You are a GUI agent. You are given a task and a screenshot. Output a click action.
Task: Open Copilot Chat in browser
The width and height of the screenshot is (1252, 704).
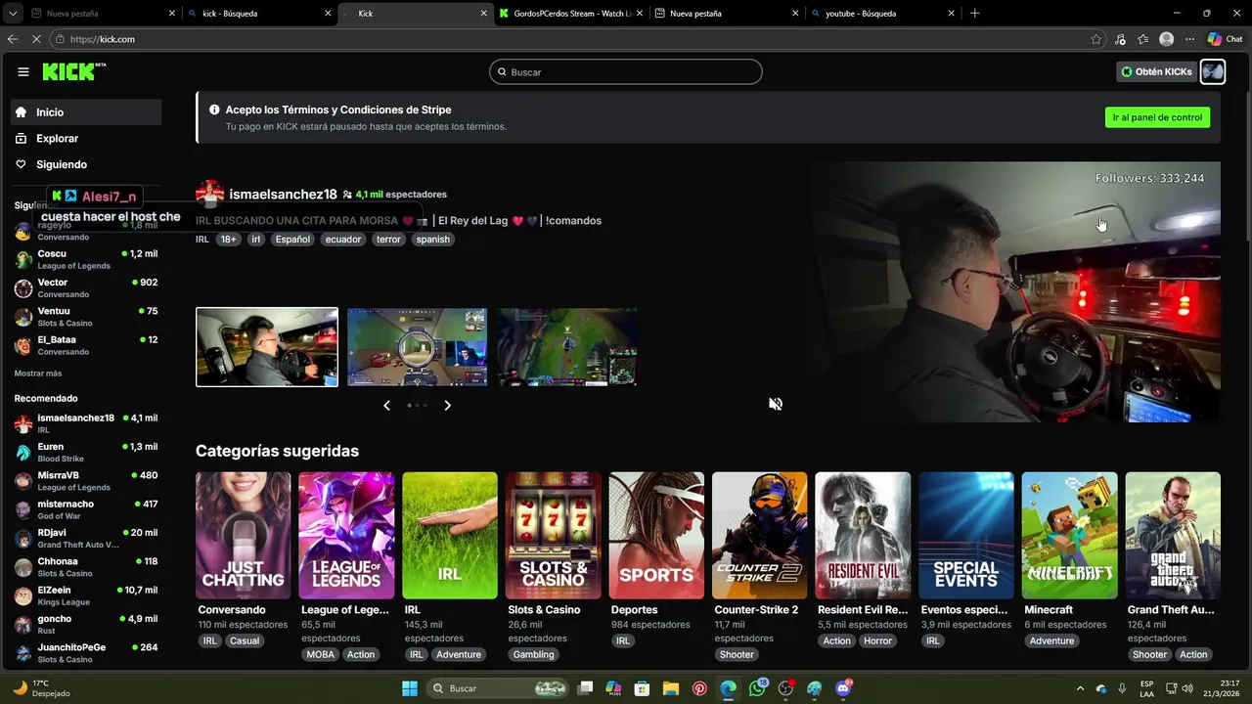1225,39
